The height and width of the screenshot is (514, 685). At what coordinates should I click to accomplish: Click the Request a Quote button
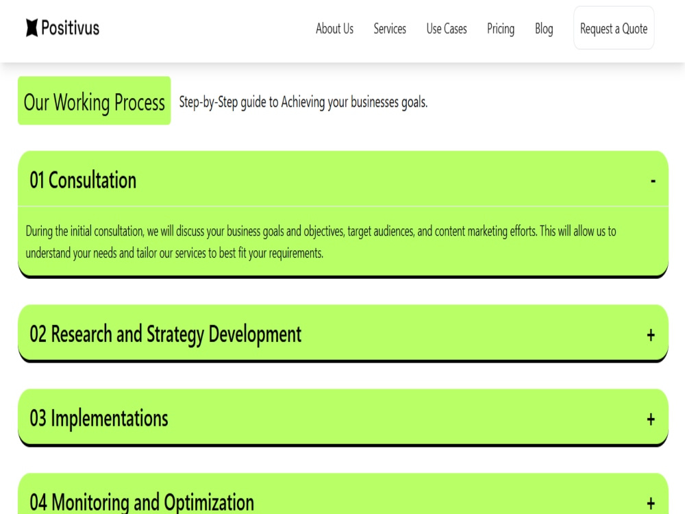pyautogui.click(x=614, y=28)
